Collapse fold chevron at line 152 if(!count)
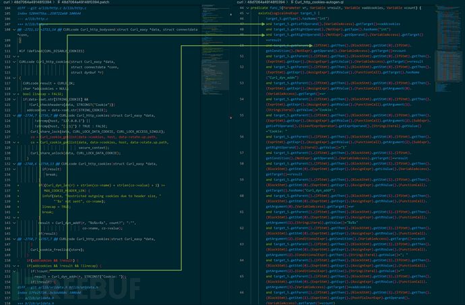This screenshot has height=305, width=465. pos(14,271)
